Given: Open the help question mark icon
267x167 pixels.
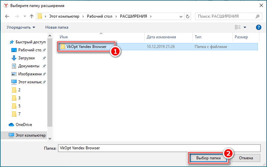Looking at the screenshot, I should pos(258,27).
